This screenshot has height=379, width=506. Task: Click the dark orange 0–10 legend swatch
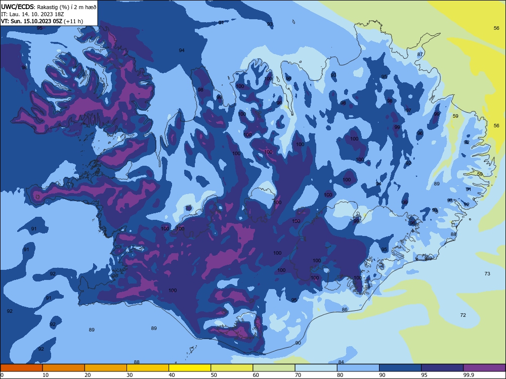tap(21, 368)
